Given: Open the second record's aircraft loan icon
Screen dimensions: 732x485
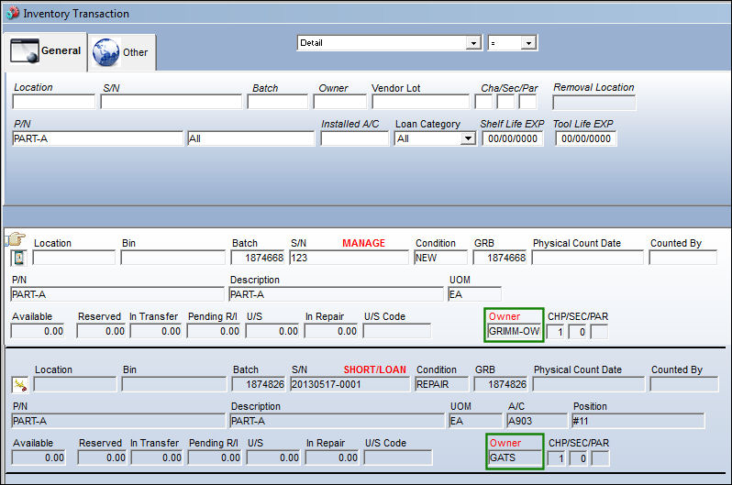Looking at the screenshot, I should click(20, 385).
